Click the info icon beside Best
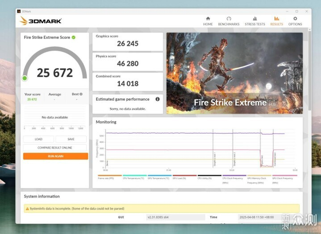 (81, 94)
